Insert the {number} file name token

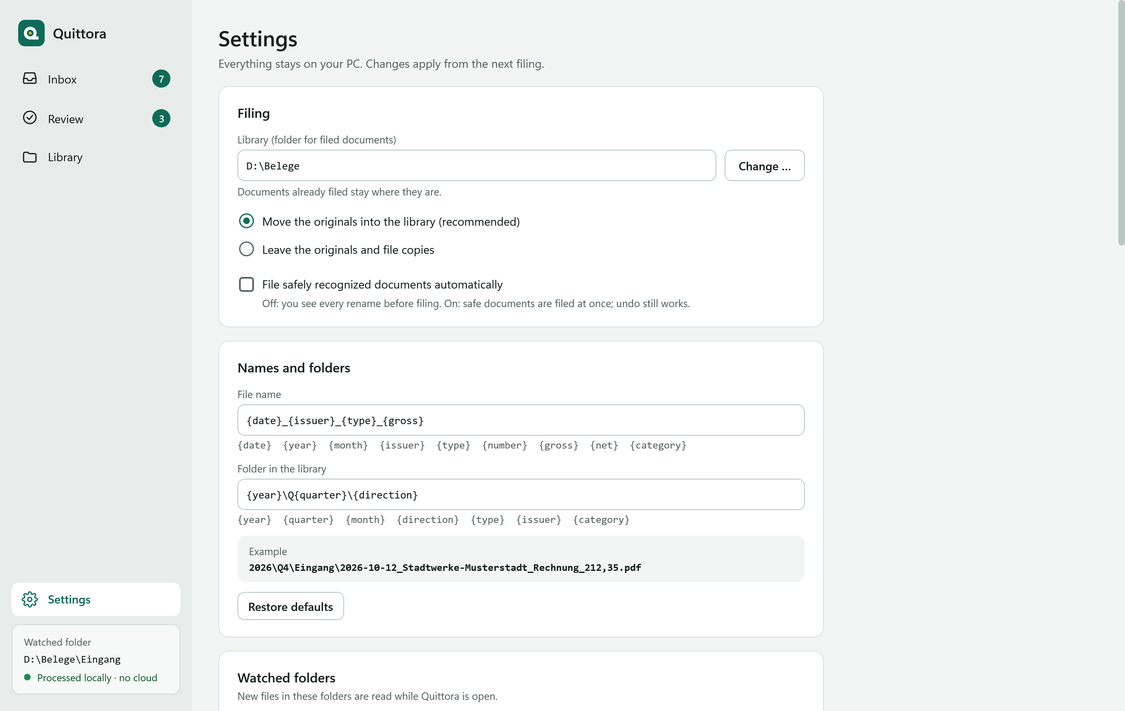click(505, 445)
